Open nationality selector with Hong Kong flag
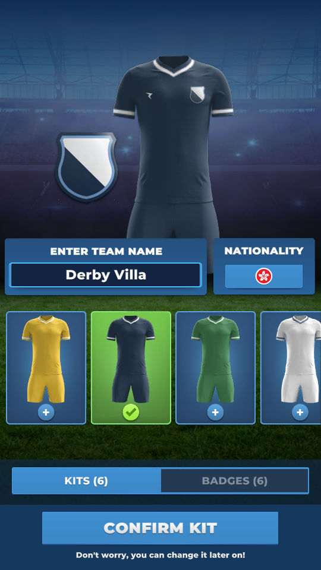The width and height of the screenshot is (321, 570). click(264, 276)
